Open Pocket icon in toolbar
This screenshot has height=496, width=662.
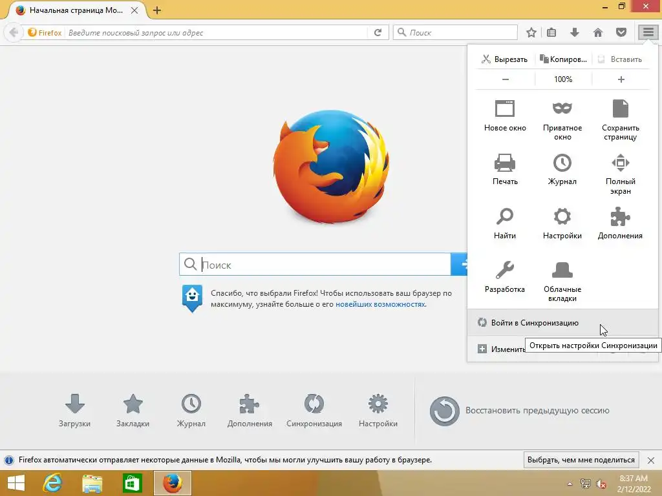(621, 32)
